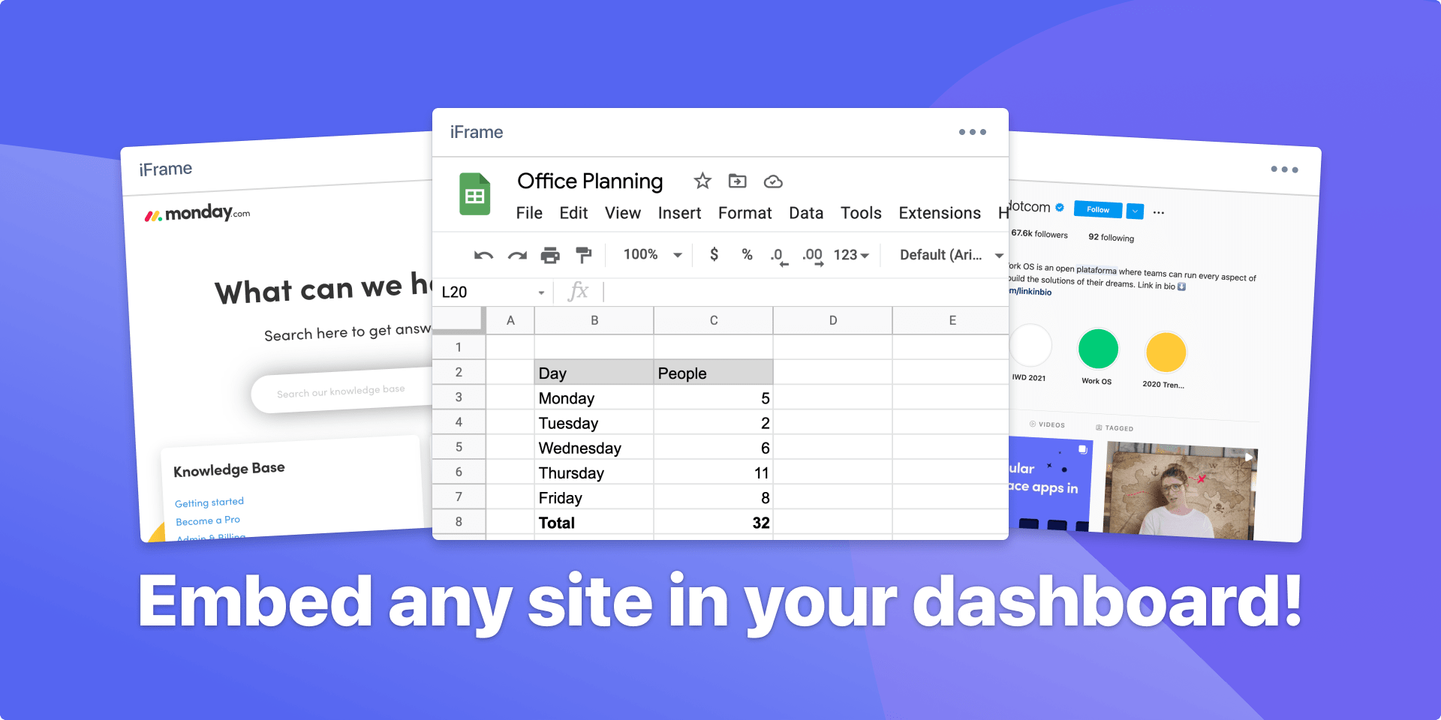Select column B header
Screen dimensions: 1441x720
594,320
